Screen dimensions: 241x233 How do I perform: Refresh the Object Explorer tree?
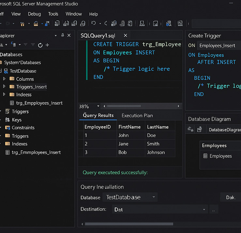click(x=40, y=45)
